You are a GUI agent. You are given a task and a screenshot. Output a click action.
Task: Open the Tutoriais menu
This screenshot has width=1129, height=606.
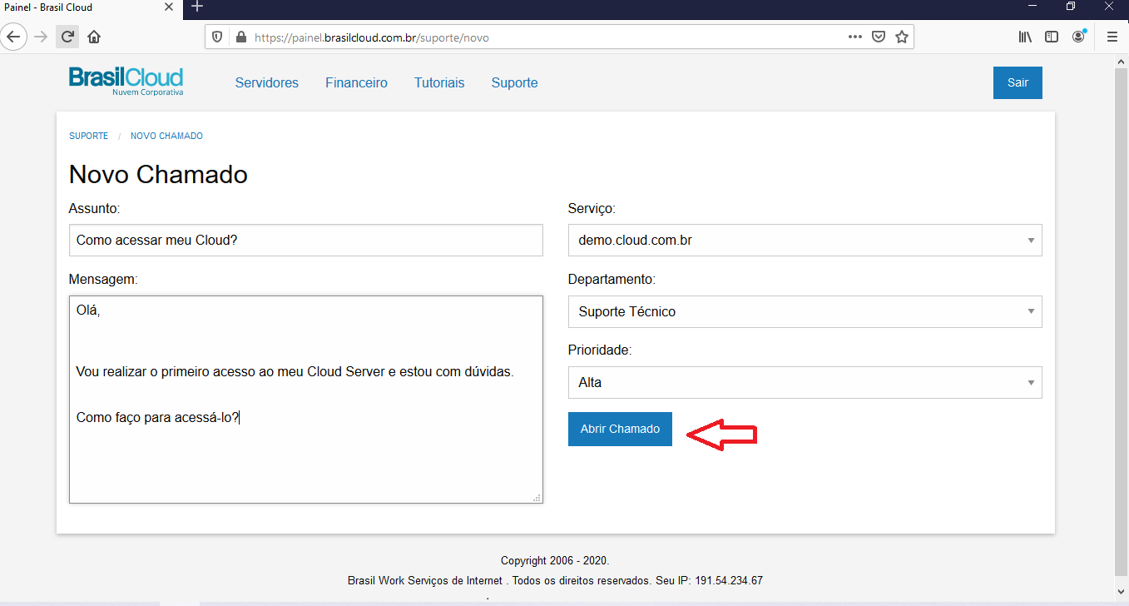pyautogui.click(x=439, y=83)
